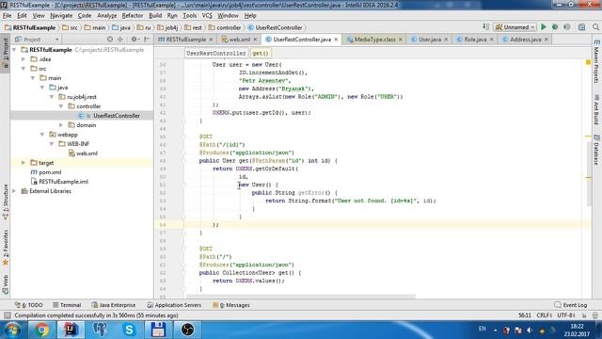This screenshot has height=339, width=602.
Task: Open Messages tool window
Action: [231, 305]
